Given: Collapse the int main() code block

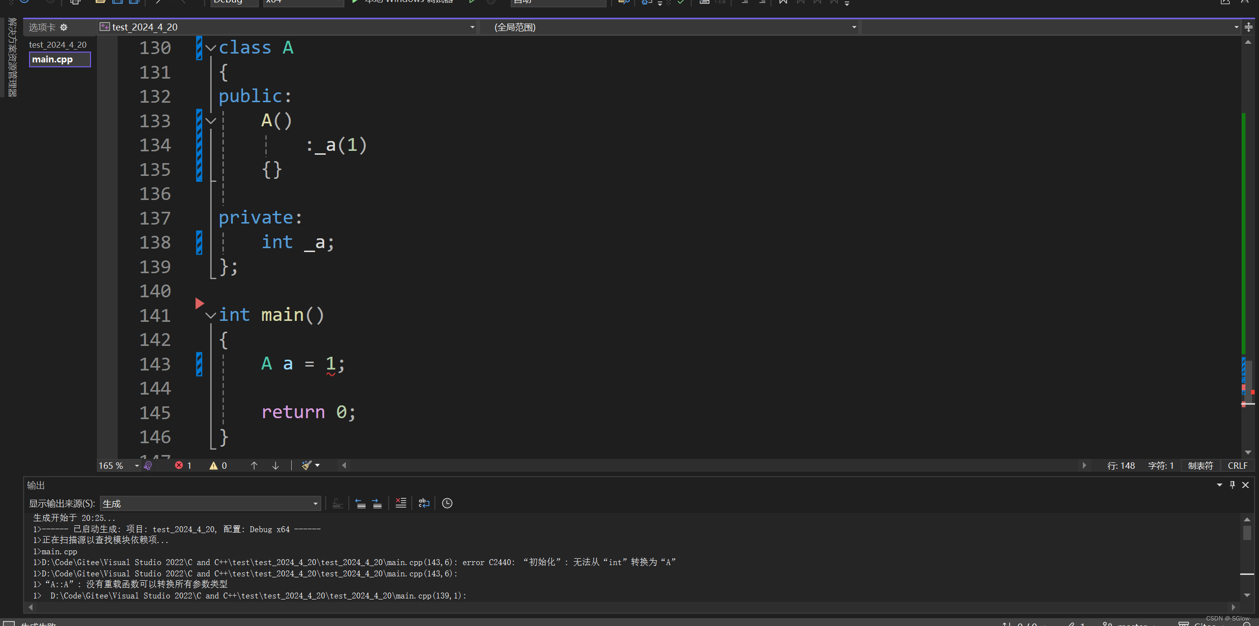Looking at the screenshot, I should [x=211, y=315].
